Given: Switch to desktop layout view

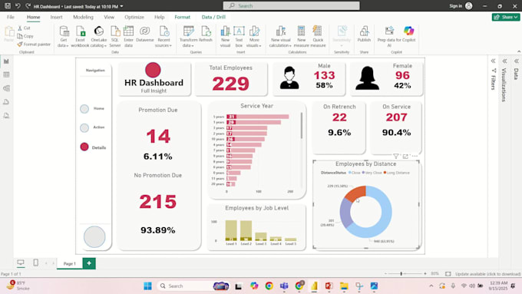Looking at the screenshot, I should 21,263.
